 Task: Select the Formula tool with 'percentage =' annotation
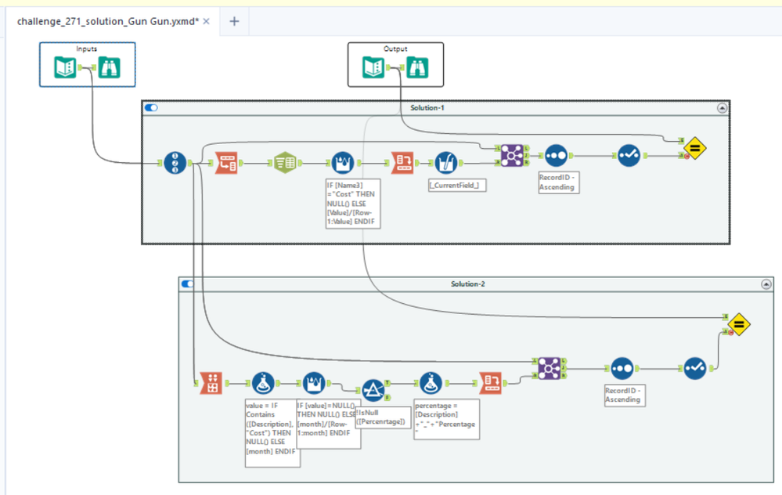point(431,383)
